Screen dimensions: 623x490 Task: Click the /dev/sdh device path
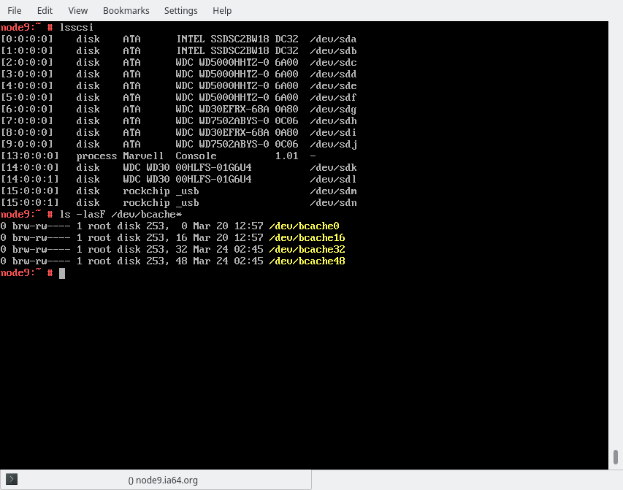pos(333,120)
